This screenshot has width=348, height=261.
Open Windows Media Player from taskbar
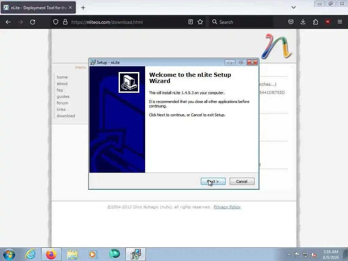[x=92, y=254]
